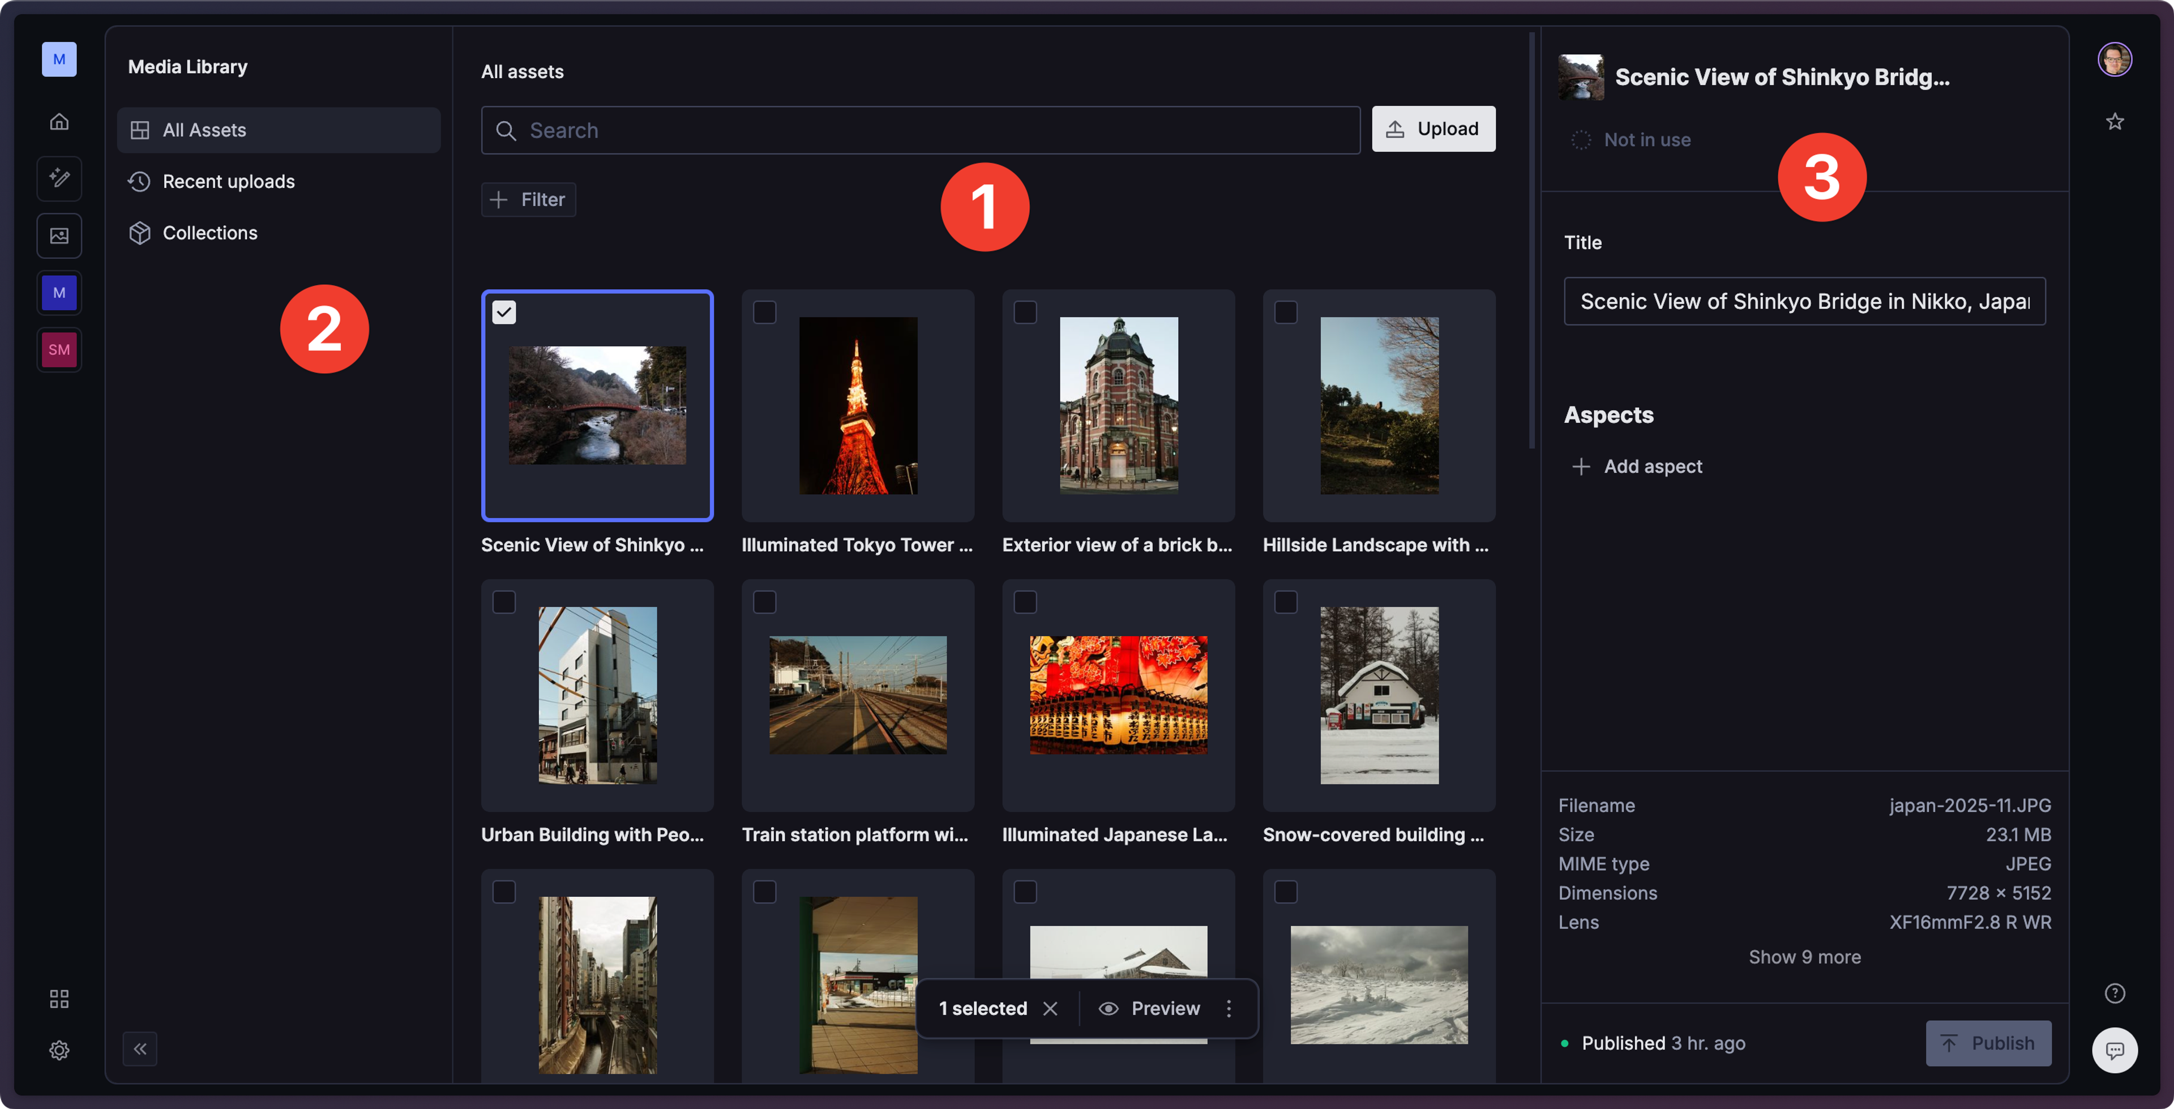The height and width of the screenshot is (1109, 2174).
Task: Open the chat support bubble icon
Action: coord(2114,1050)
